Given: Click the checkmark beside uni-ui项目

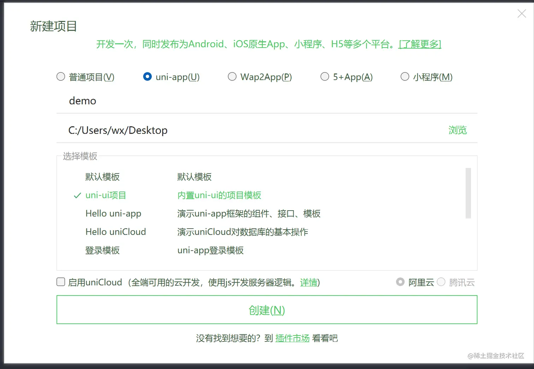Looking at the screenshot, I should (77, 195).
